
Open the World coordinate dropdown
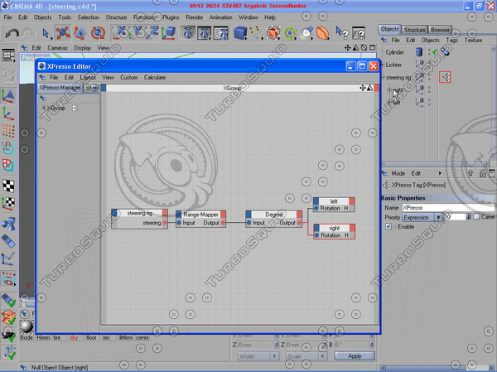coord(258,356)
